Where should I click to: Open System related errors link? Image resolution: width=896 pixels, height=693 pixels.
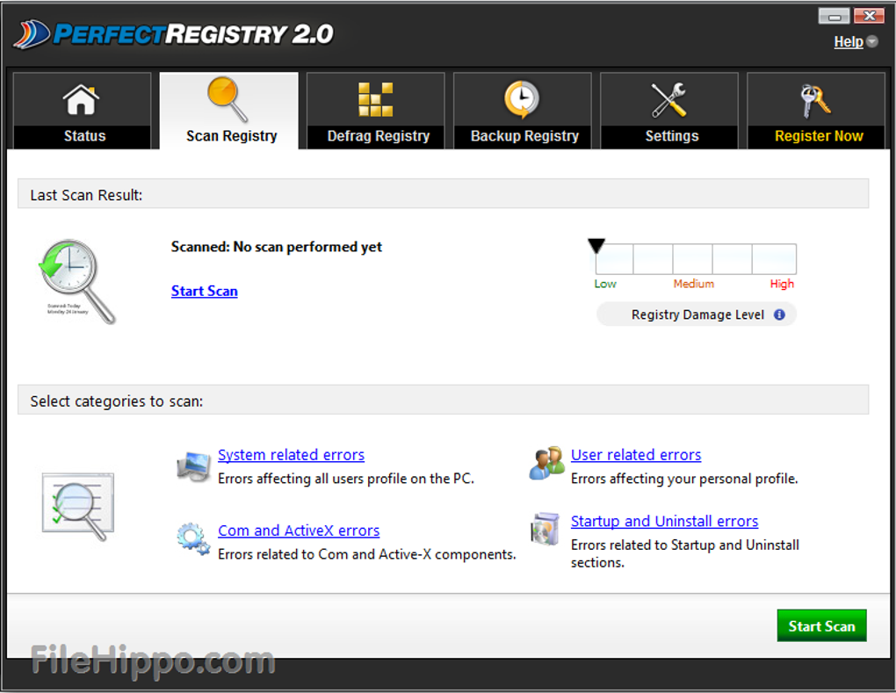point(292,455)
